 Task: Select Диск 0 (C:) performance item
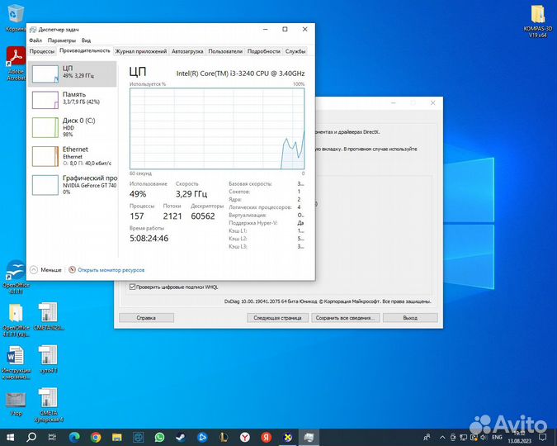tap(72, 127)
